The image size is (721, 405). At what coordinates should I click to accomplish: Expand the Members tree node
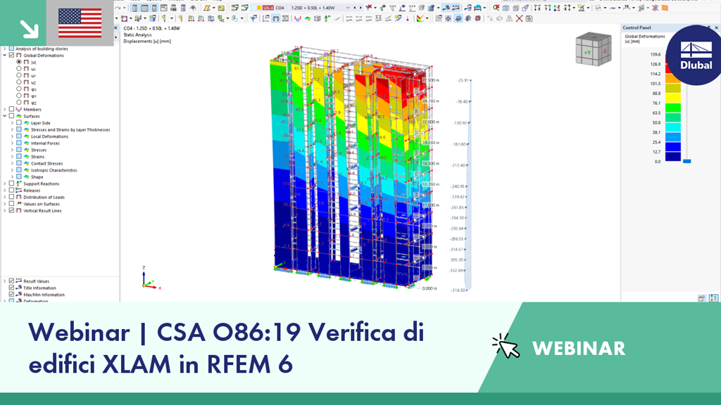pyautogui.click(x=5, y=109)
